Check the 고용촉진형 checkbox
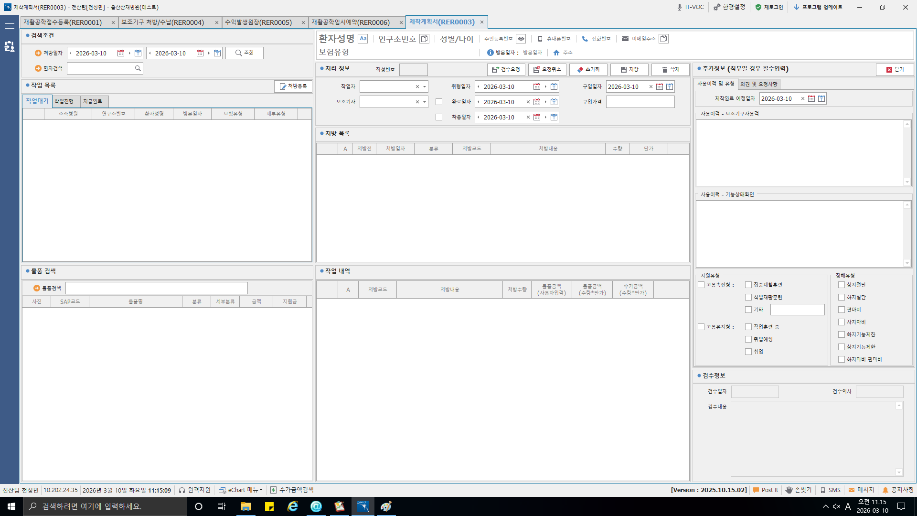The height and width of the screenshot is (516, 917). 701,285
